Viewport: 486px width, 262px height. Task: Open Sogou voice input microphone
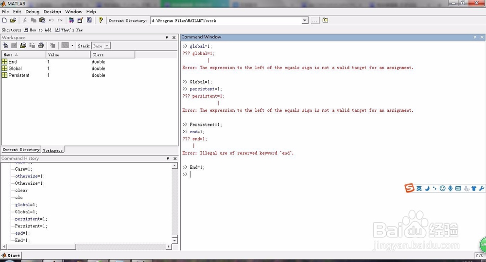[451, 188]
